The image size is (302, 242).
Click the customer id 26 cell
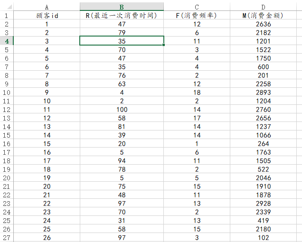pyautogui.click(x=47, y=237)
